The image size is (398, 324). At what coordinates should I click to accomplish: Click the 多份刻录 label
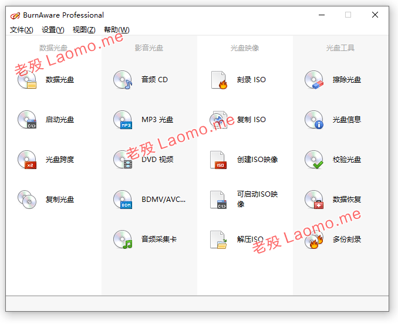click(347, 239)
